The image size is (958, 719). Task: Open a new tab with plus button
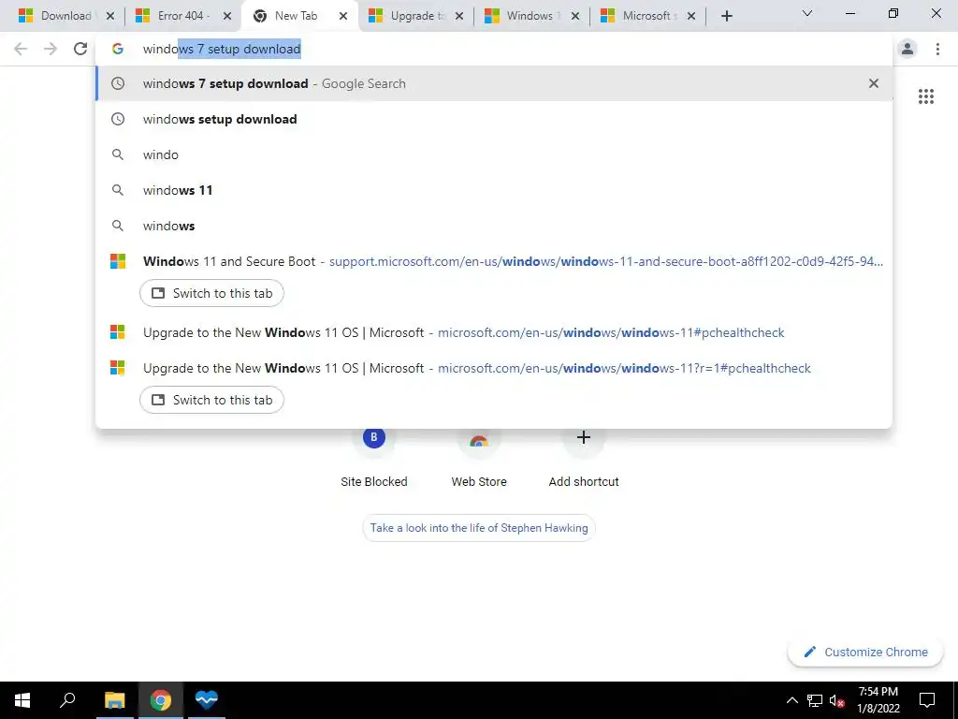(726, 16)
